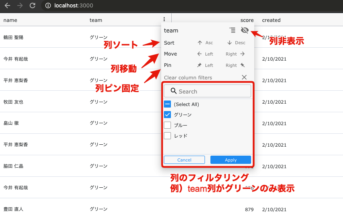Image resolution: width=343 pixels, height=219 pixels.
Task: Sort the team column descending (Desc)
Action: tap(236, 43)
